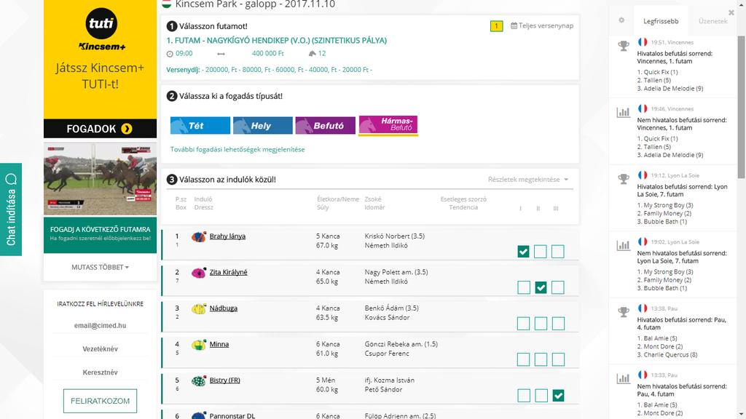Show További fogadási lehetőségek megjelenítése
746x419 pixels.
click(237, 149)
